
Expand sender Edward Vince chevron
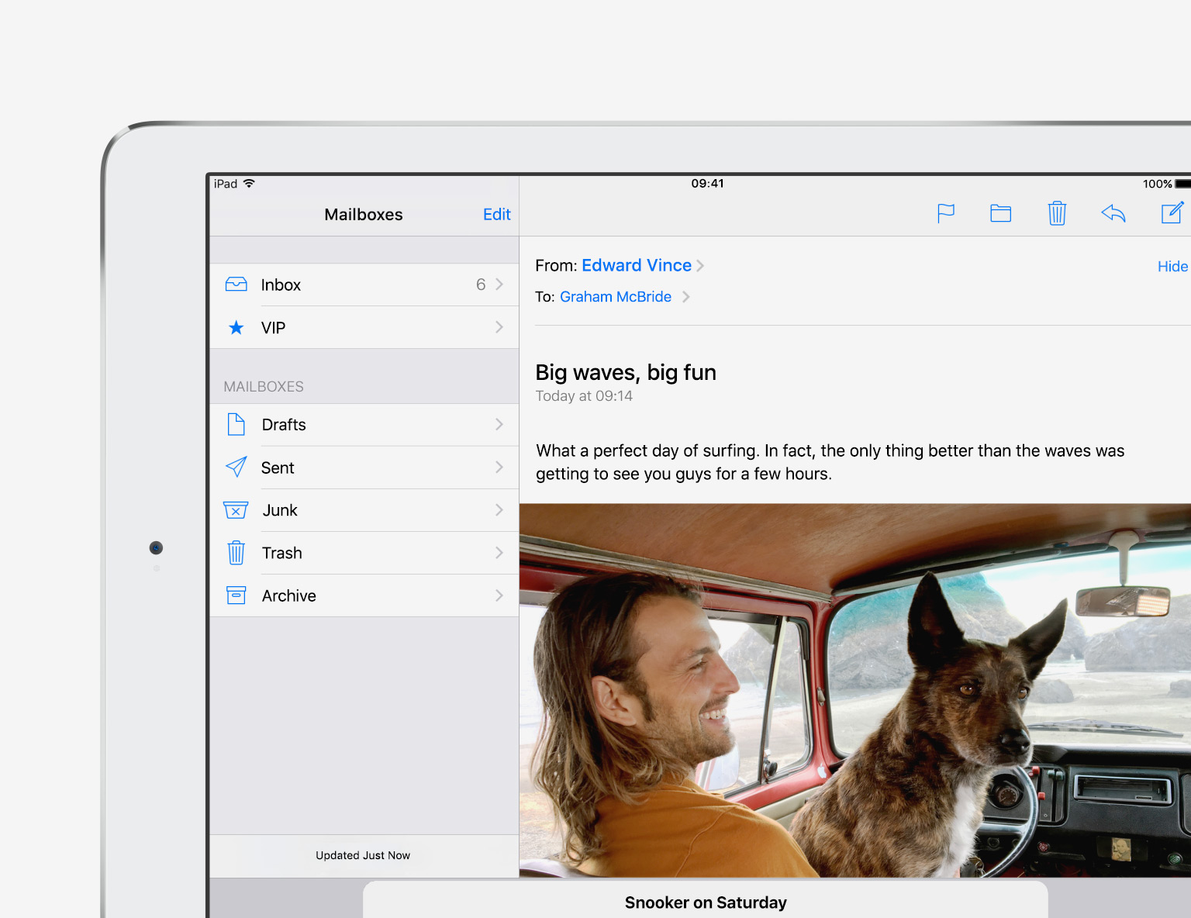700,266
